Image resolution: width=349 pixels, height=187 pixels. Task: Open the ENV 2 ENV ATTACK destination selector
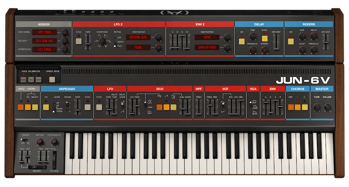click(x=207, y=47)
